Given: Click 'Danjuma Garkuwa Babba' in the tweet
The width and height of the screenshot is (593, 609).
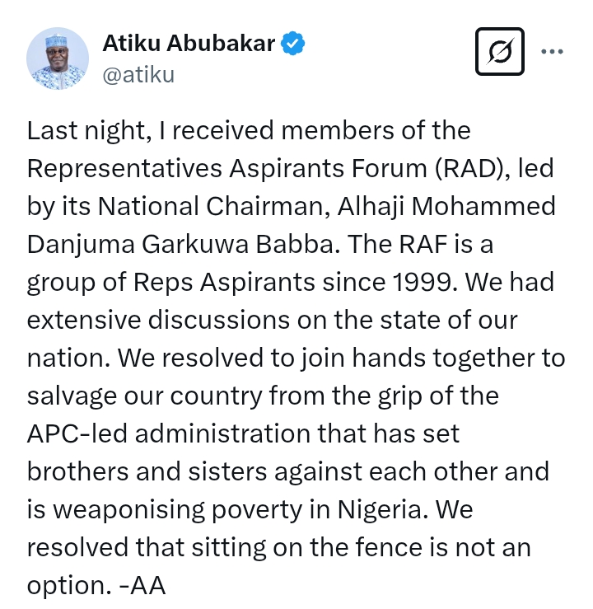Looking at the screenshot, I should pyautogui.click(x=180, y=244).
